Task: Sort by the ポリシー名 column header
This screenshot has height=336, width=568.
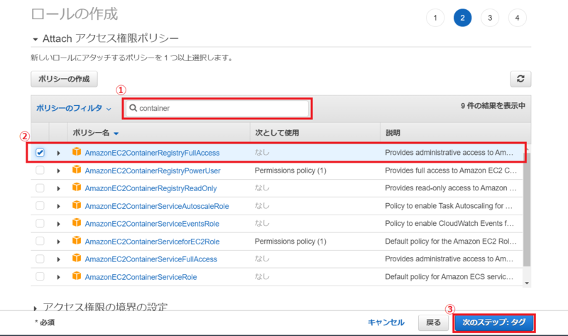Action: point(96,133)
